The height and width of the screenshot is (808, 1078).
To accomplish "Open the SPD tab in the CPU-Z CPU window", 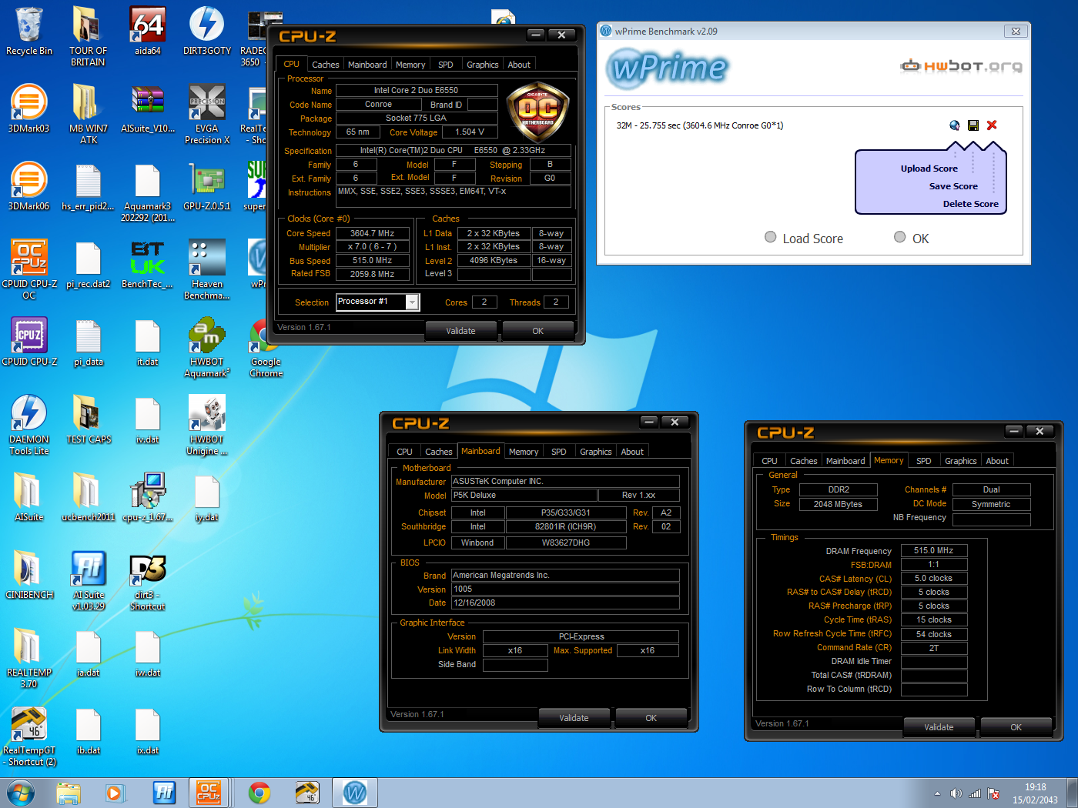I will 446,65.
